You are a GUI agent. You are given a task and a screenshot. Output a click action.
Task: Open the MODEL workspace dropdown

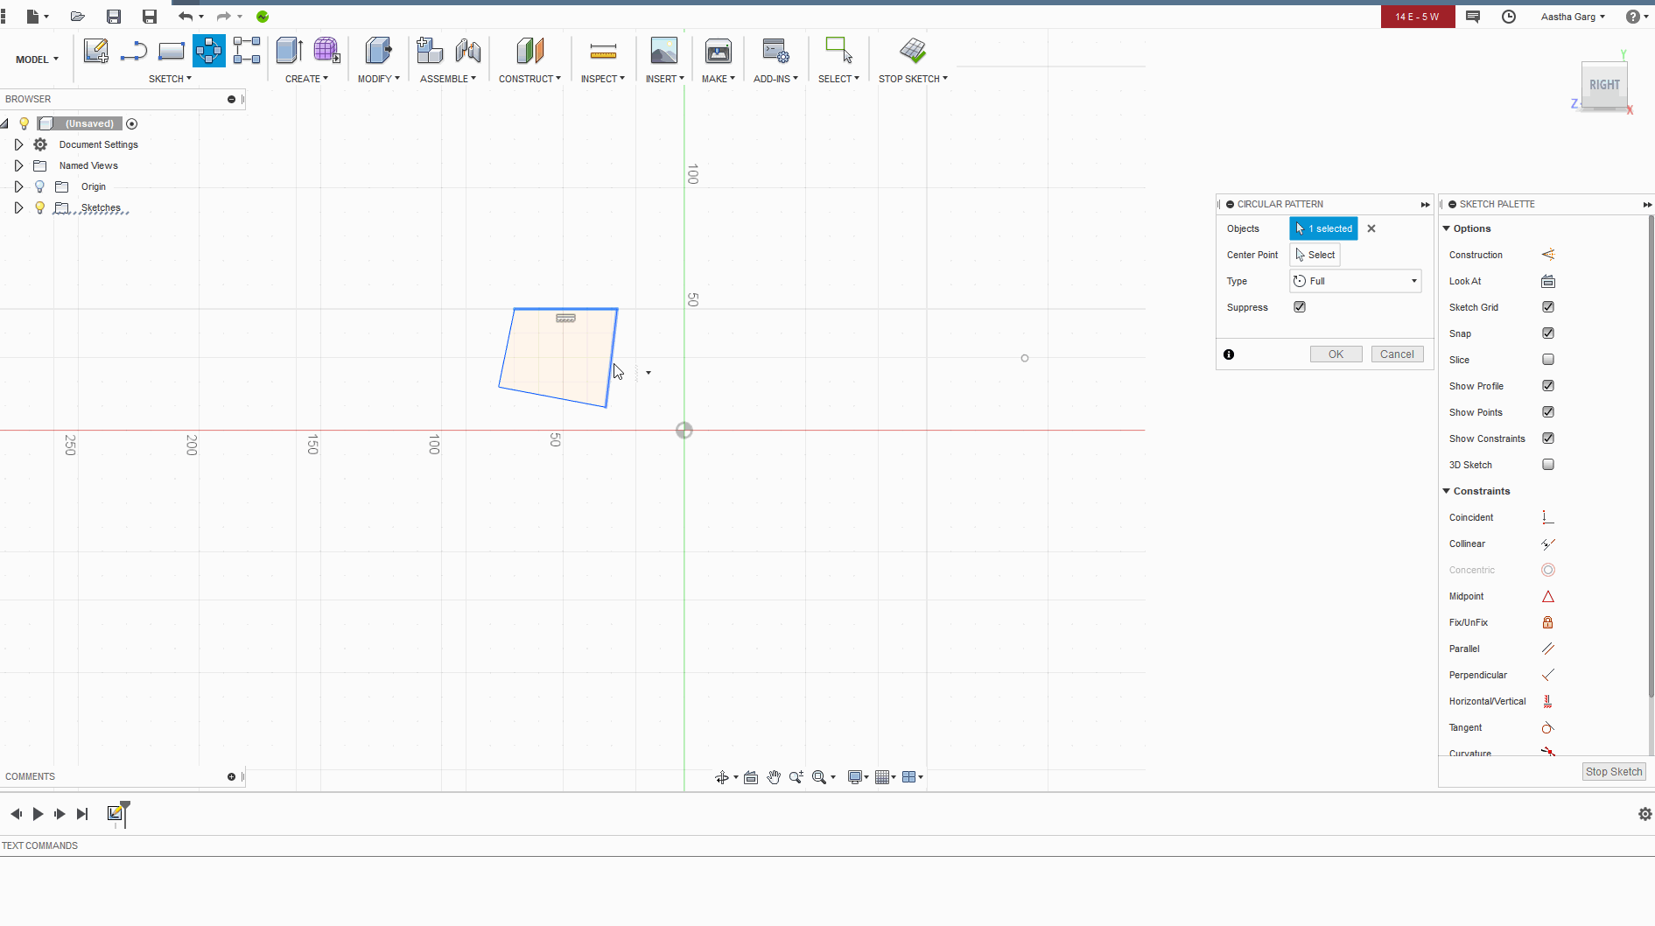[37, 60]
